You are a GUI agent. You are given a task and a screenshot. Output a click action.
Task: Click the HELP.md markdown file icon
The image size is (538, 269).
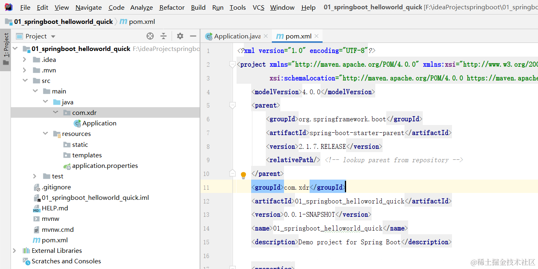(37, 208)
